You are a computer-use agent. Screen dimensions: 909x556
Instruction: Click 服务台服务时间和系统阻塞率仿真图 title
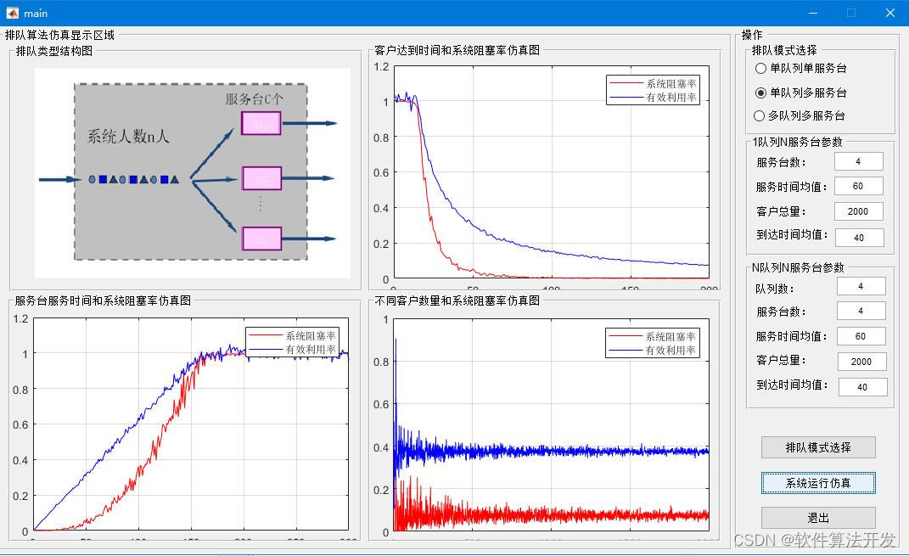103,300
